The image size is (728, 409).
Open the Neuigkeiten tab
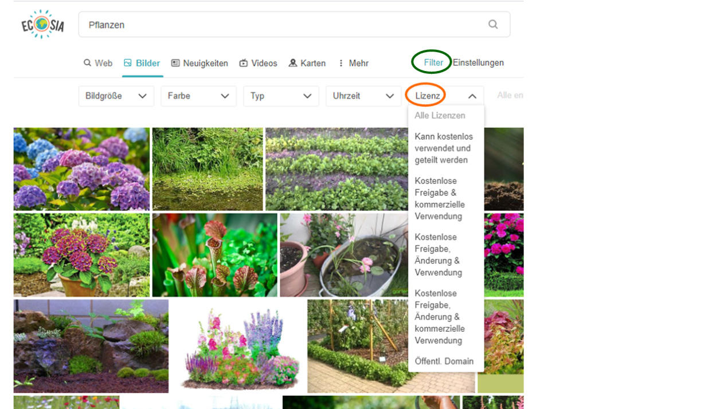pyautogui.click(x=199, y=63)
